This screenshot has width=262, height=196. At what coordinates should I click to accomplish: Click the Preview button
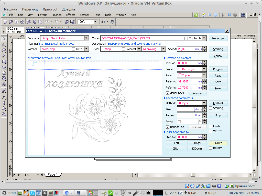(x=218, y=69)
